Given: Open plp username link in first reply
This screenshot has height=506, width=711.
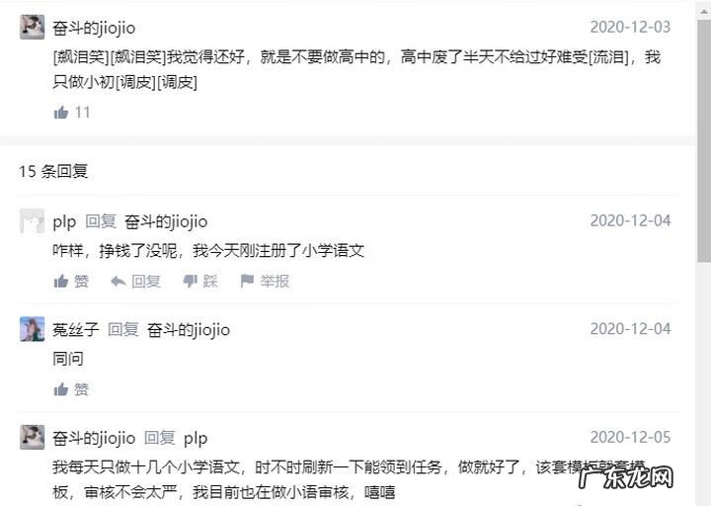Looking at the screenshot, I should tap(64, 222).
